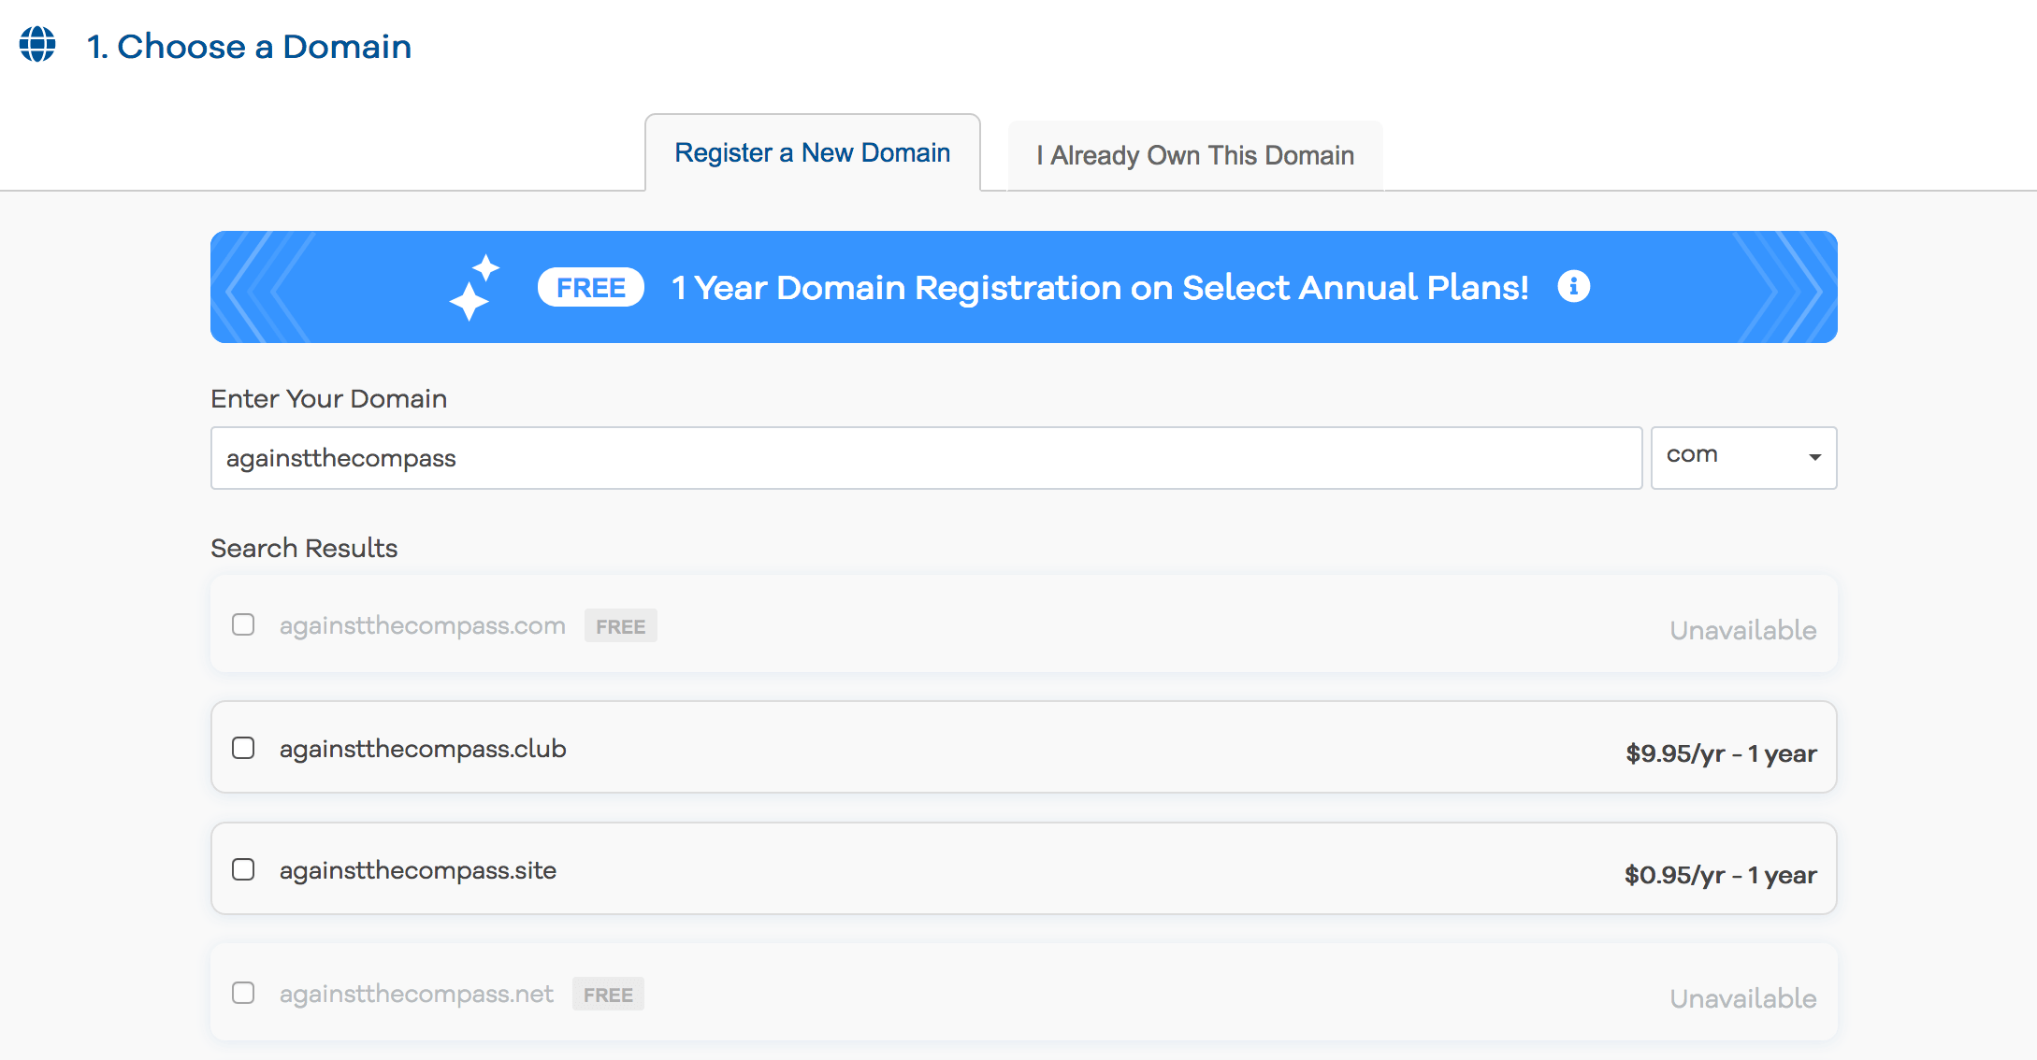
Task: Click the againstthecompass.site domain name
Action: click(418, 870)
